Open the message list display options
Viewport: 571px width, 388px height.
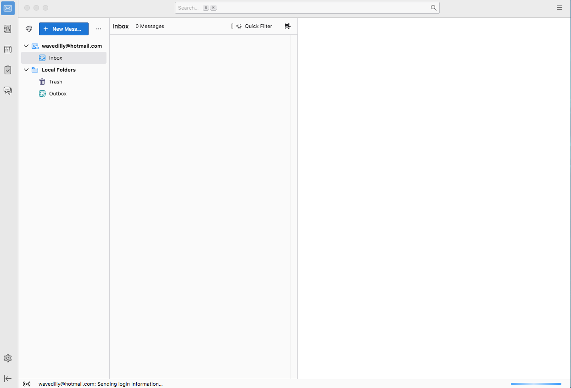pos(288,26)
